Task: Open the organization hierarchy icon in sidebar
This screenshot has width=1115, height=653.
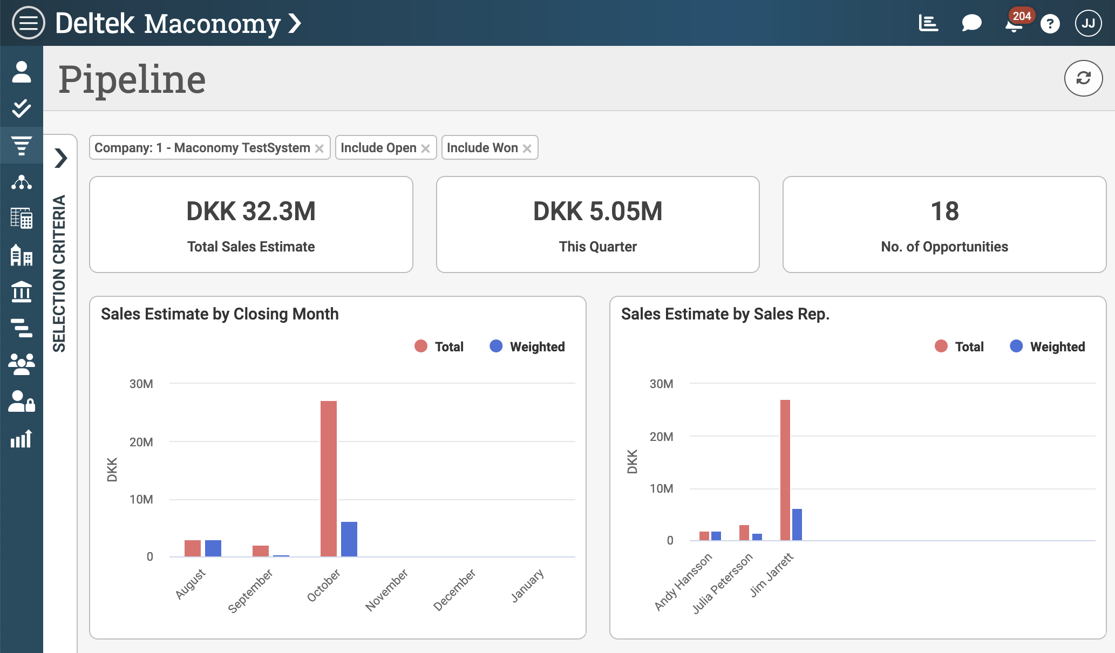Action: pos(22,182)
